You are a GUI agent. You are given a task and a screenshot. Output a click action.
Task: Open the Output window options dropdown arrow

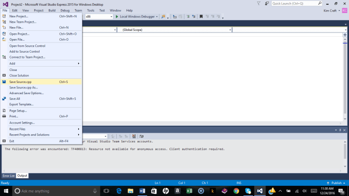click(336, 130)
